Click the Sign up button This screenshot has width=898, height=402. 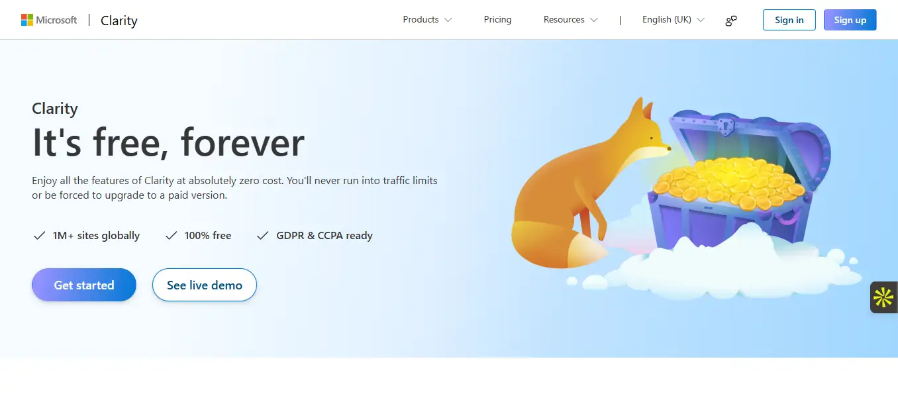(850, 20)
